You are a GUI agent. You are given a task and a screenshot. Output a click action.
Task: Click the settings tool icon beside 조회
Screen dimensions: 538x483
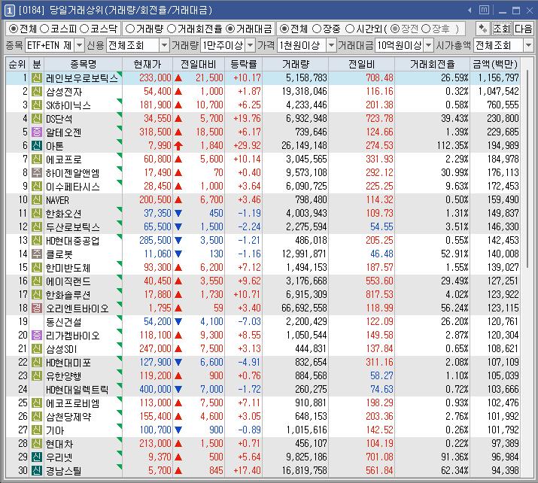483,29
